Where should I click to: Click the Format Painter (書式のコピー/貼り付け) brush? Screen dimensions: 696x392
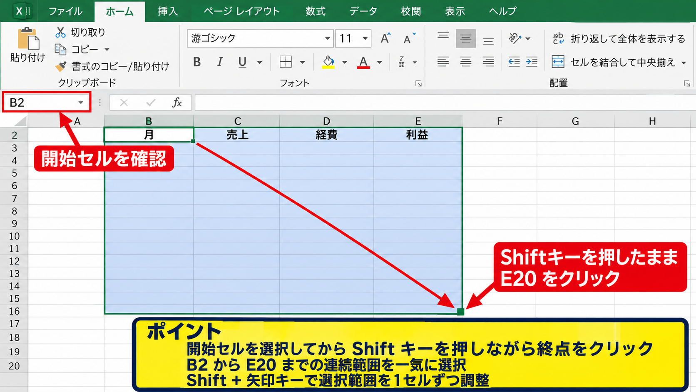click(x=61, y=66)
